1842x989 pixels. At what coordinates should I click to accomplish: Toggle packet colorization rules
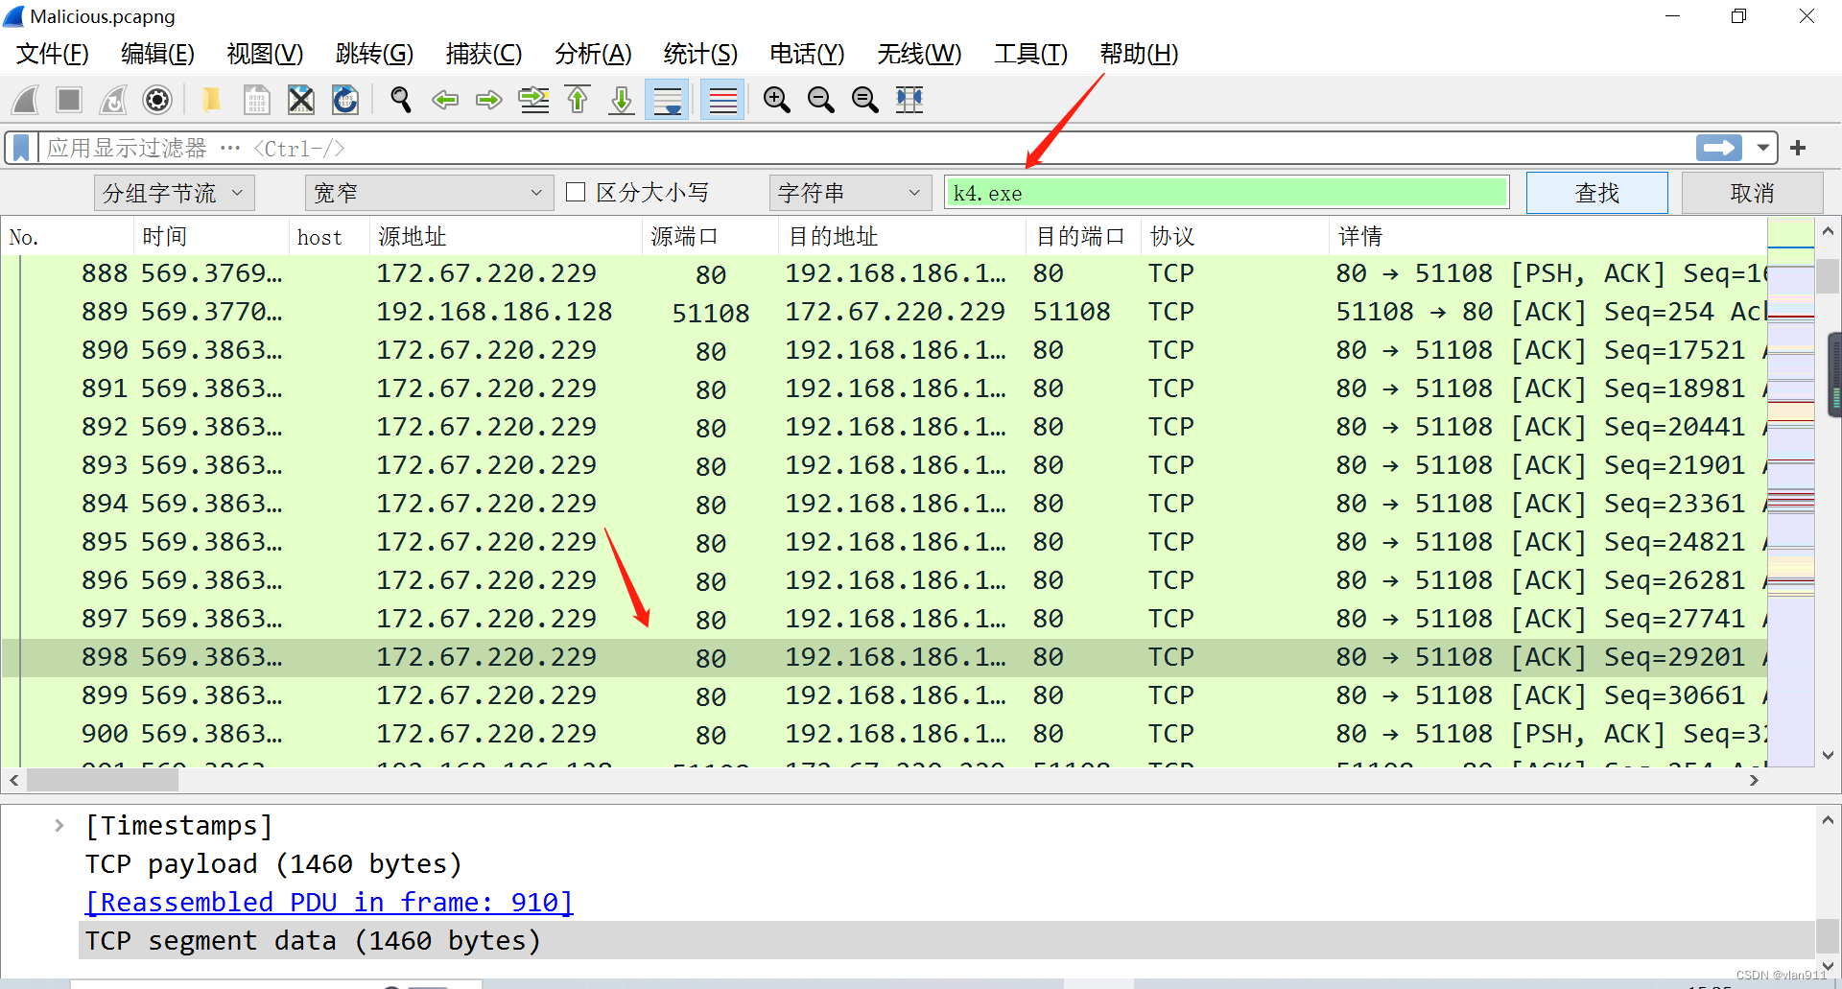coord(723,100)
